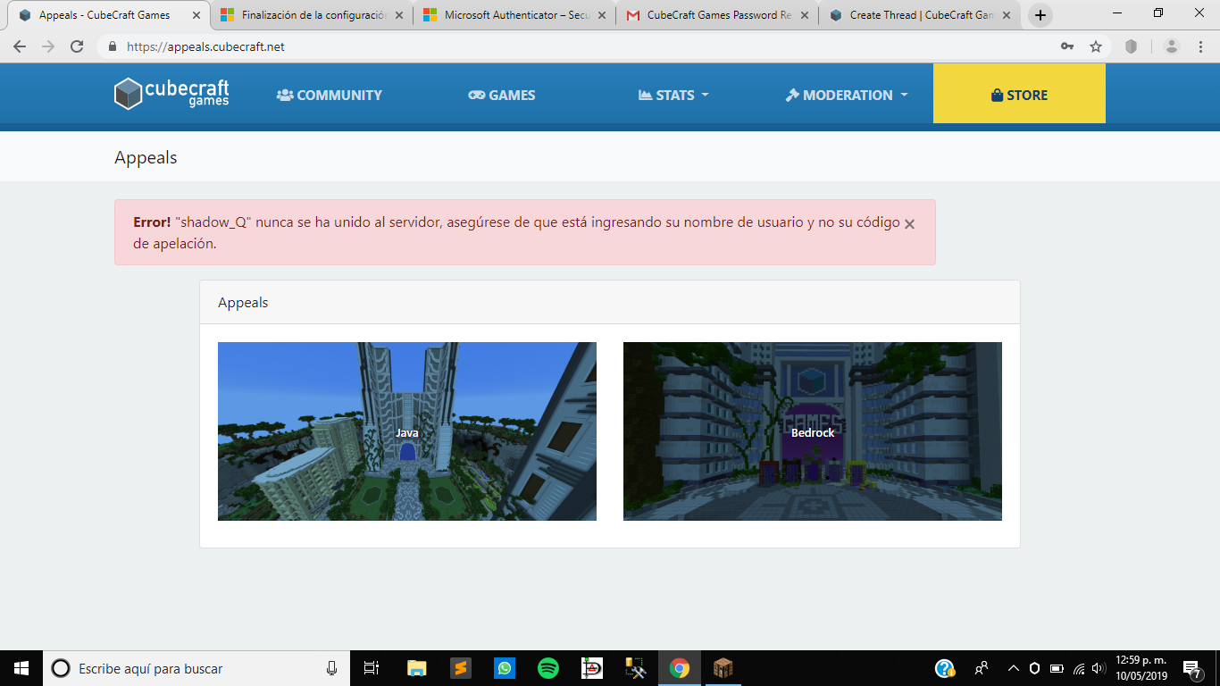Viewport: 1220px width, 686px height.
Task: Select the Bedrock appeals image
Action: click(813, 431)
